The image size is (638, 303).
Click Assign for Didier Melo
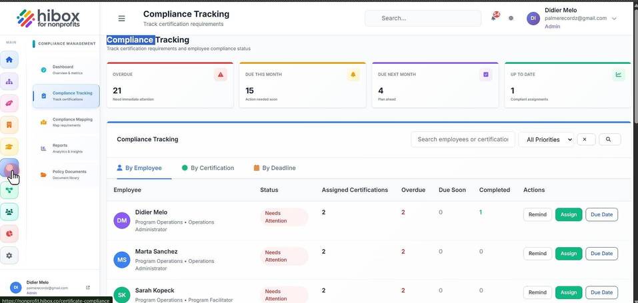[x=569, y=214]
